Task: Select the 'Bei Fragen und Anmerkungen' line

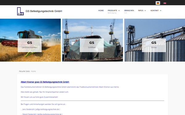Action: coord(43,104)
